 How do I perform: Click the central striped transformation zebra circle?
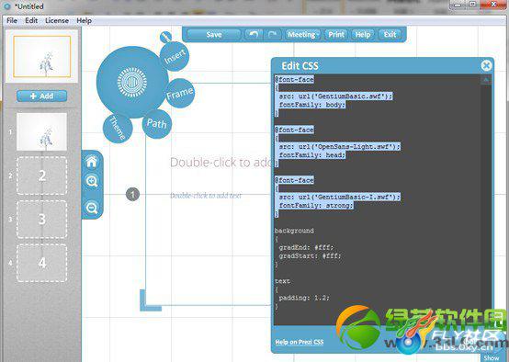click(132, 82)
